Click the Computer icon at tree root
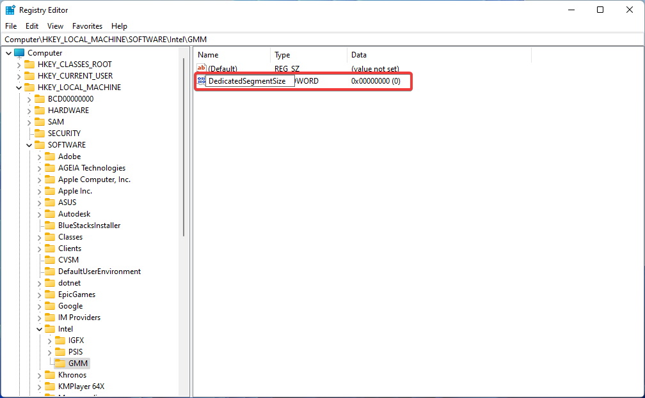Viewport: 645px width, 398px height. coord(19,52)
